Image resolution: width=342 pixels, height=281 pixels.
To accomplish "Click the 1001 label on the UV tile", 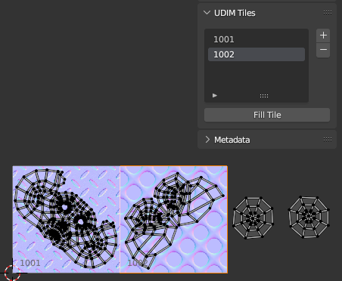I will pyautogui.click(x=30, y=263).
